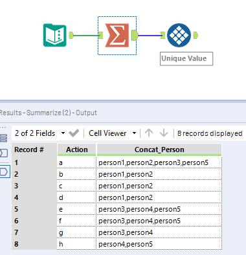246x255 pixels.
Task: Click the green connection between Text Input and Summarize
Action: pos(86,36)
